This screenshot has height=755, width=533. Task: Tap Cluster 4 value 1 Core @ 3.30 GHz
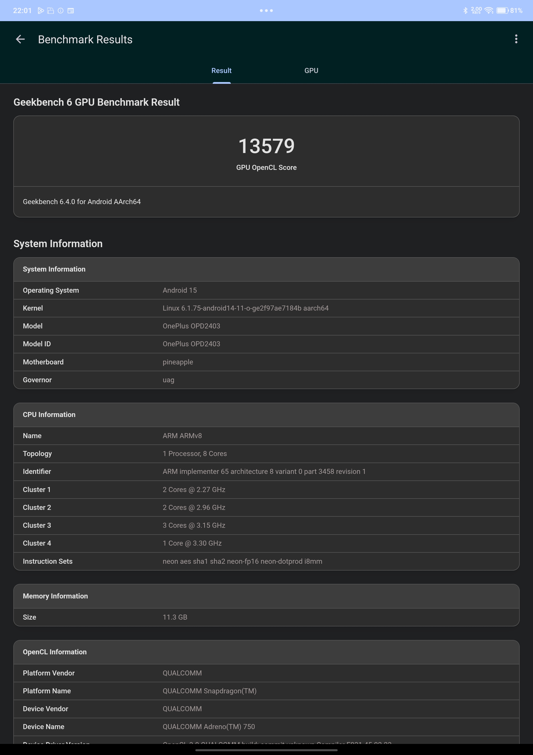[192, 543]
